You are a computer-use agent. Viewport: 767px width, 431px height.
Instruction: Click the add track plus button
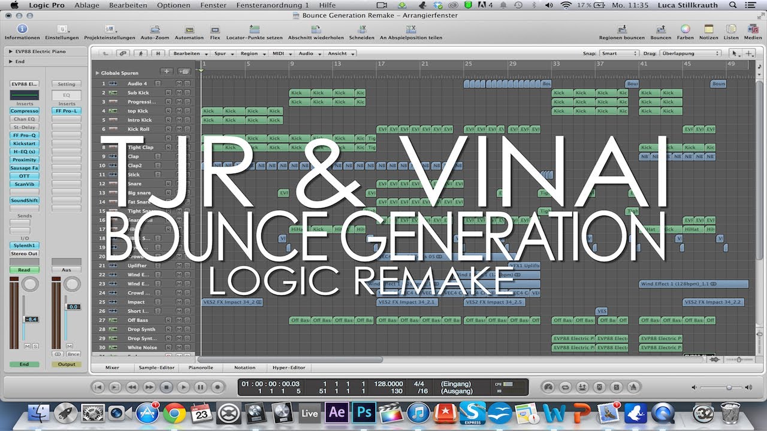(x=167, y=72)
